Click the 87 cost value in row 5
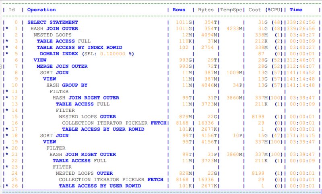The height and width of the screenshot is (194, 322). 261,54
